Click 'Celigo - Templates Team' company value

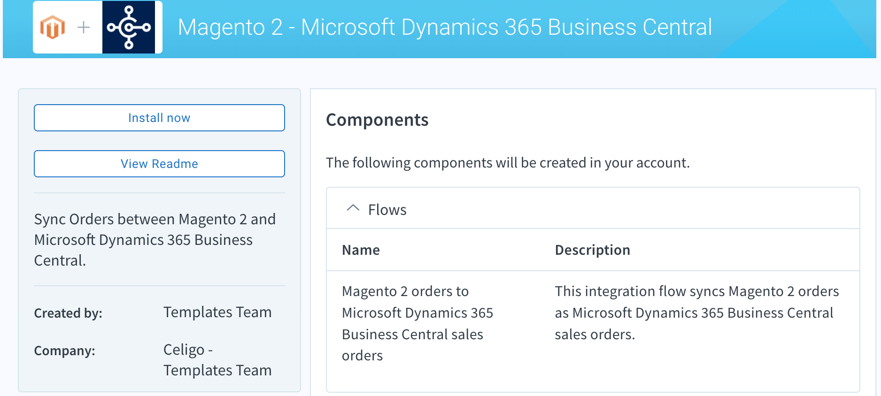[217, 360]
